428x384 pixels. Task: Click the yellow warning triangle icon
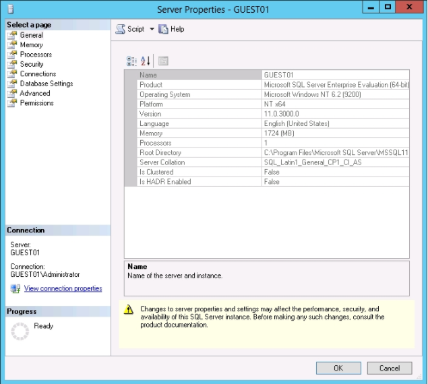tap(128, 309)
